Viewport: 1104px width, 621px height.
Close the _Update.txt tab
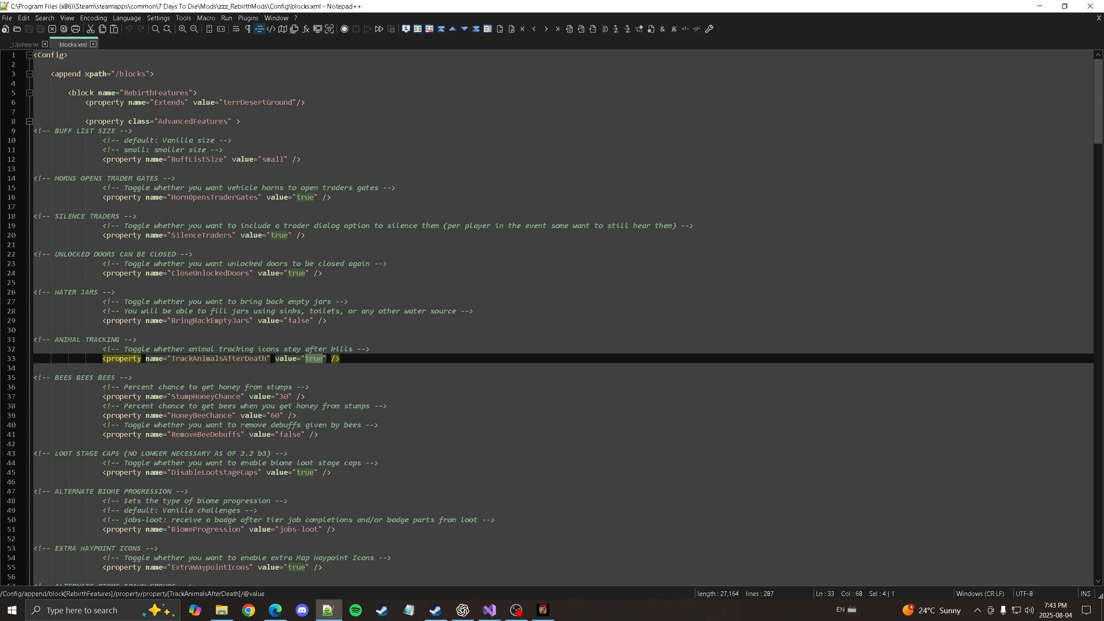pyautogui.click(x=45, y=44)
